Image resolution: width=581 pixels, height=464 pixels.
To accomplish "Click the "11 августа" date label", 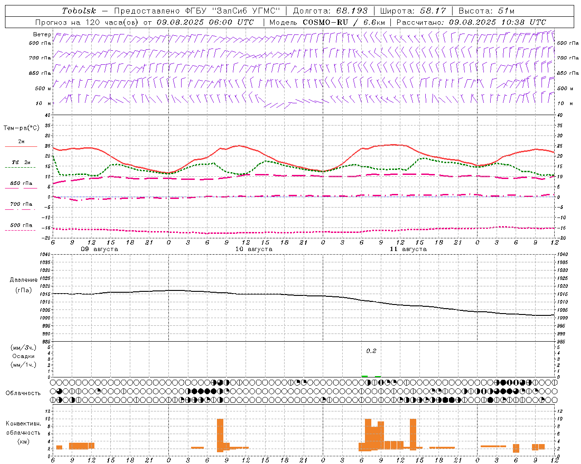I will (x=408, y=249).
